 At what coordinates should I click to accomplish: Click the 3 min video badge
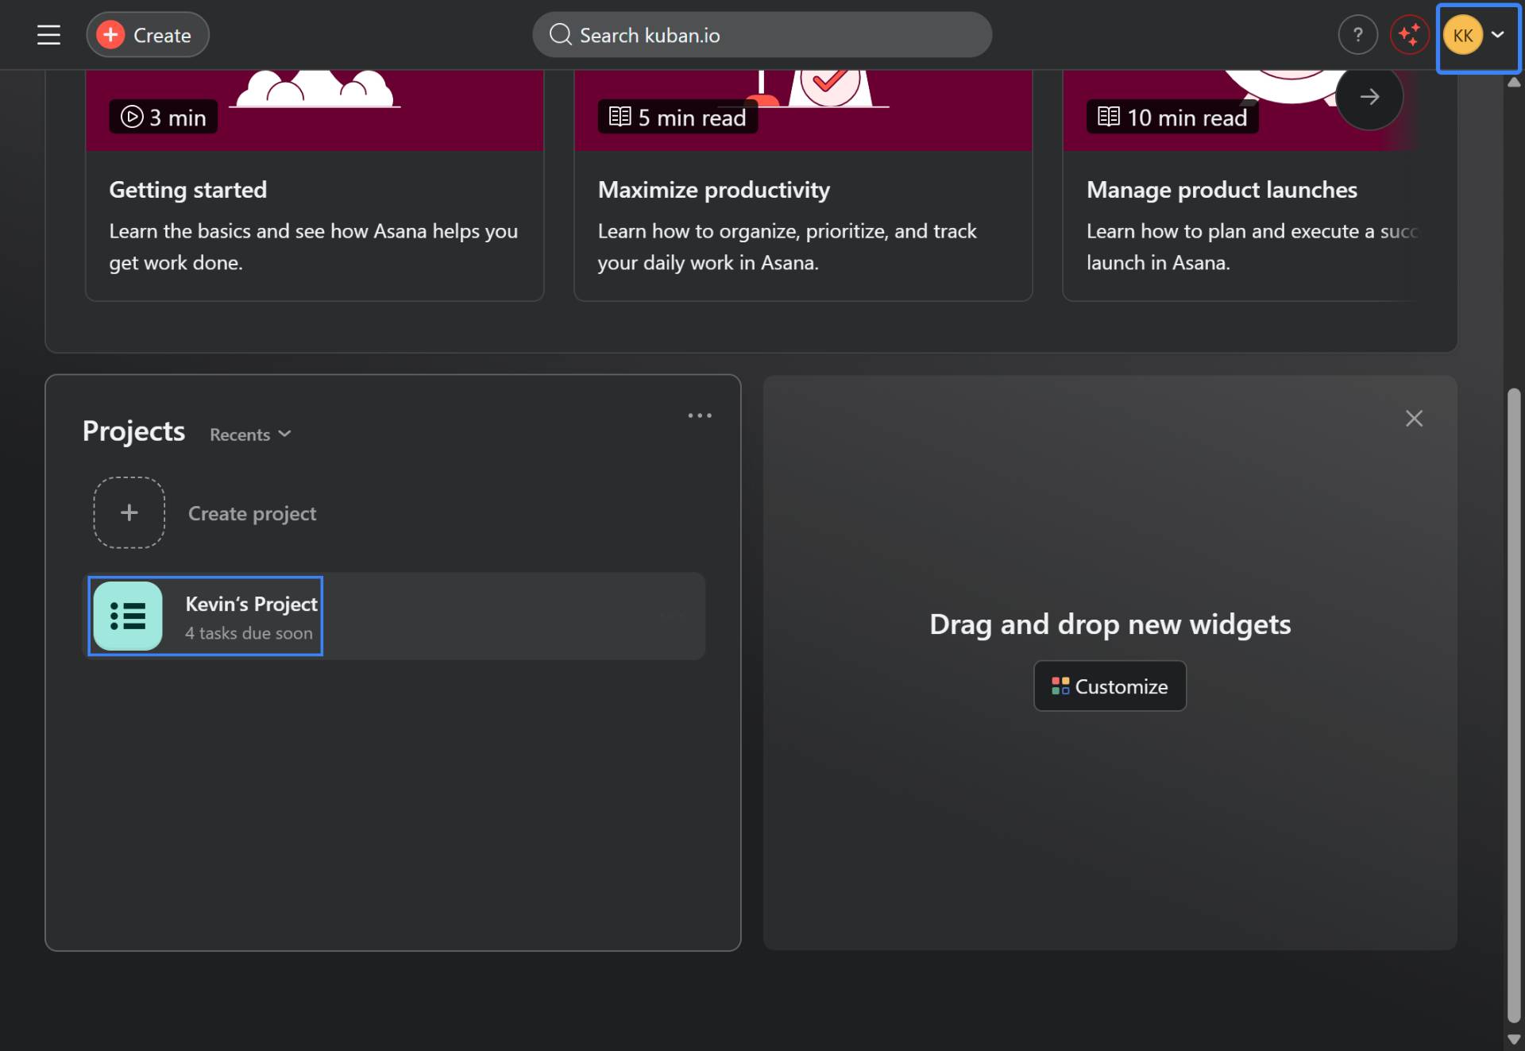[164, 118]
